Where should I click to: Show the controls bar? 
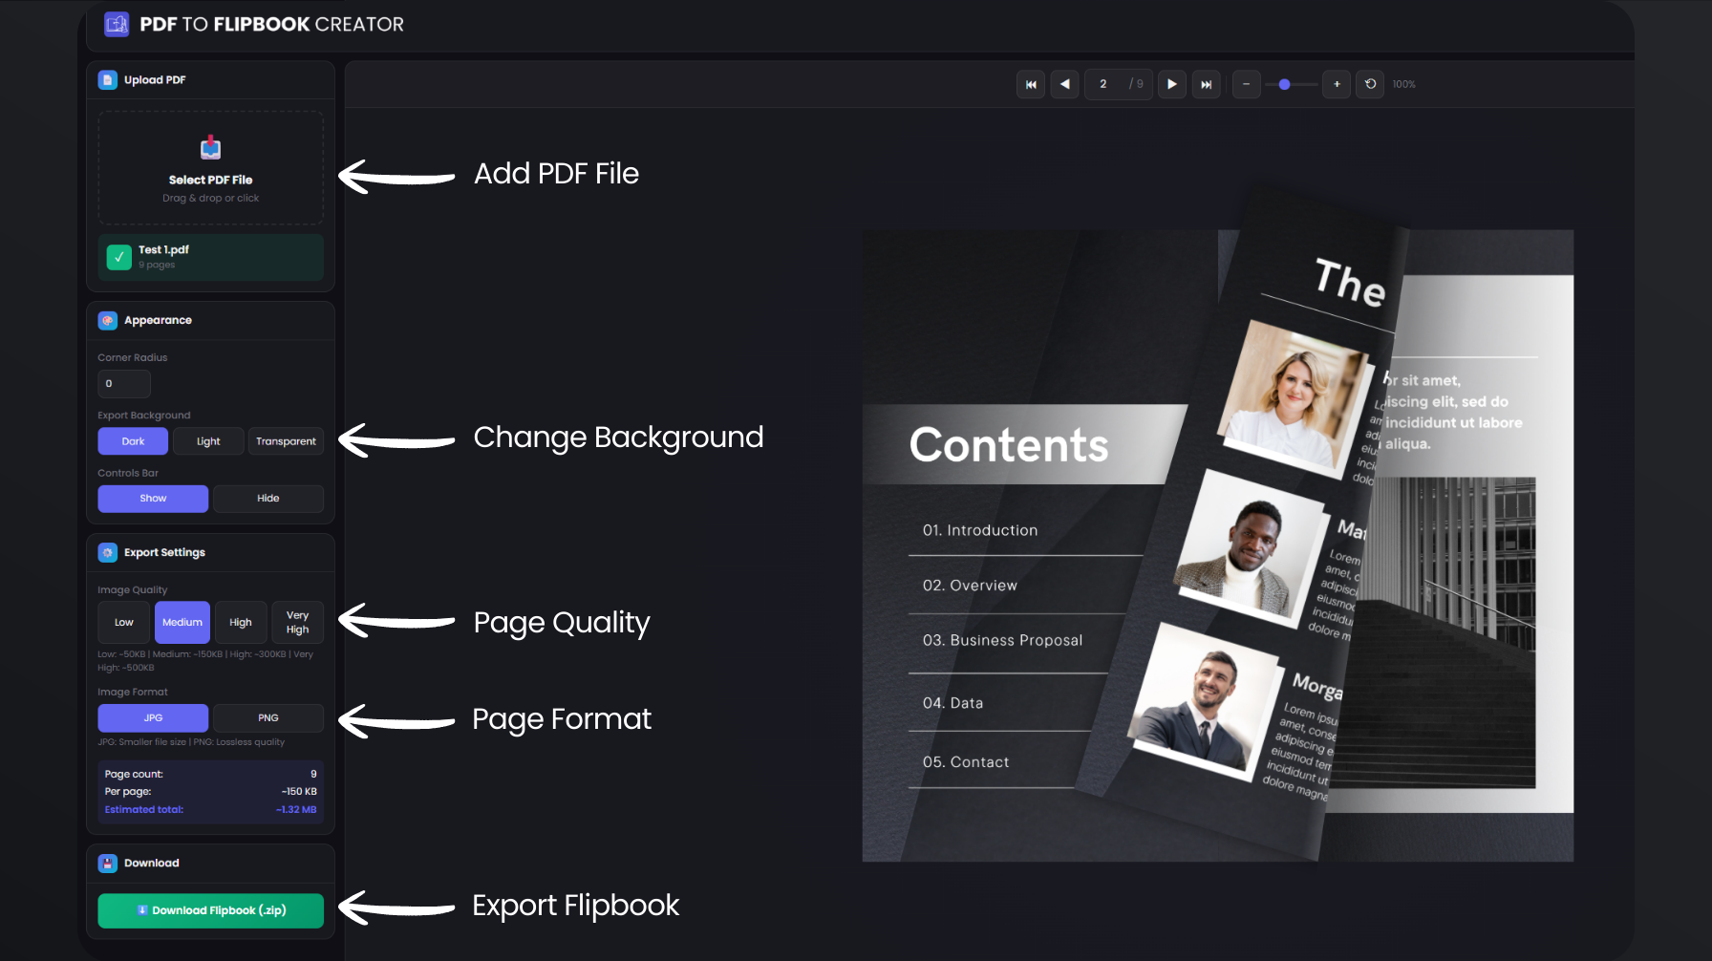[x=153, y=499]
